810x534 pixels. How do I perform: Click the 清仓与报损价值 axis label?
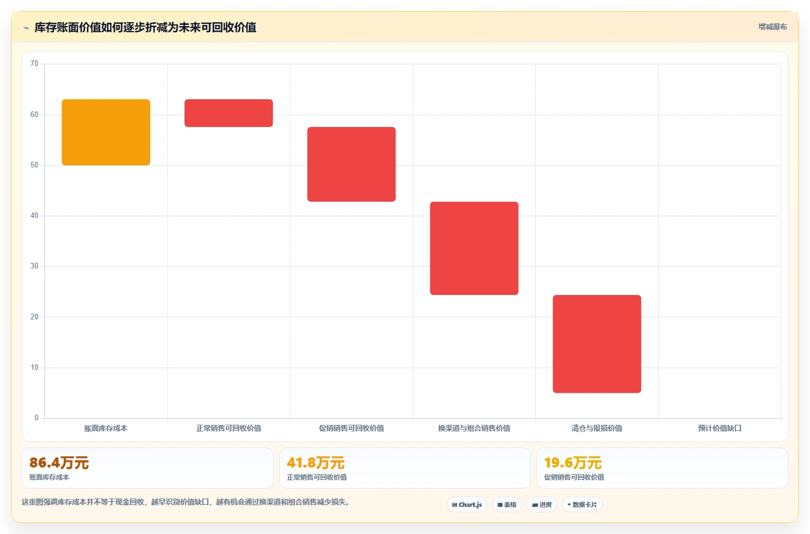point(597,428)
